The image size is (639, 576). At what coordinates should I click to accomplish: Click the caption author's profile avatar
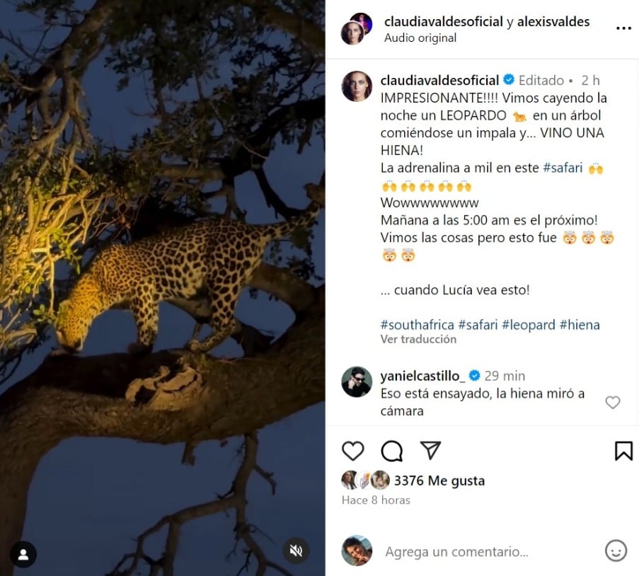coord(357,86)
